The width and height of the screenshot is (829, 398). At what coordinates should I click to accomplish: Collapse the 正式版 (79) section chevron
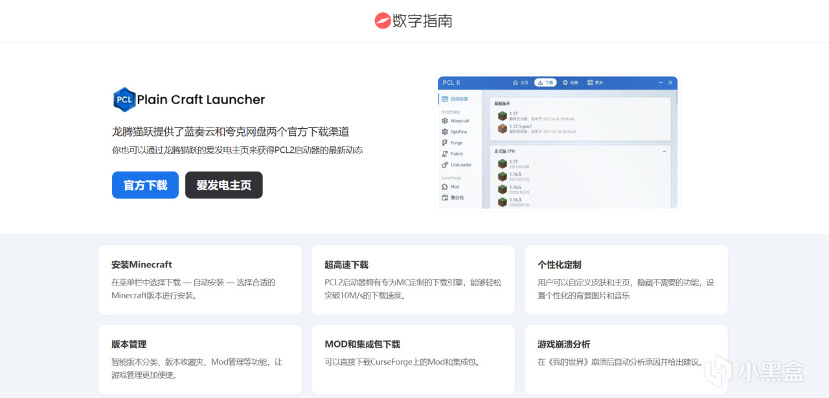[x=664, y=151]
